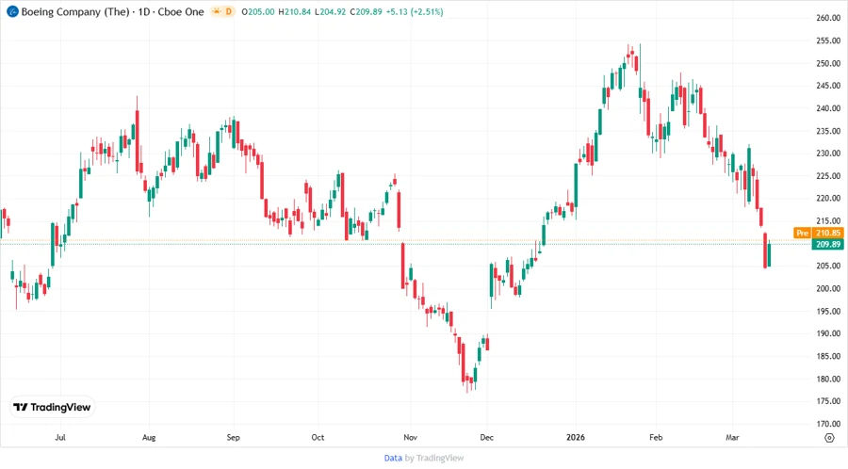Click the pre-market price tag 210.85

pyautogui.click(x=828, y=233)
